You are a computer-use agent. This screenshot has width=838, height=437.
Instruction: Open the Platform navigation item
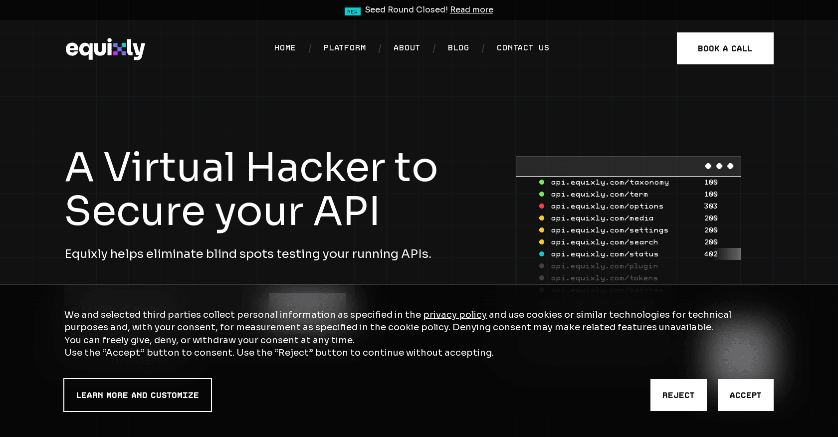click(345, 48)
